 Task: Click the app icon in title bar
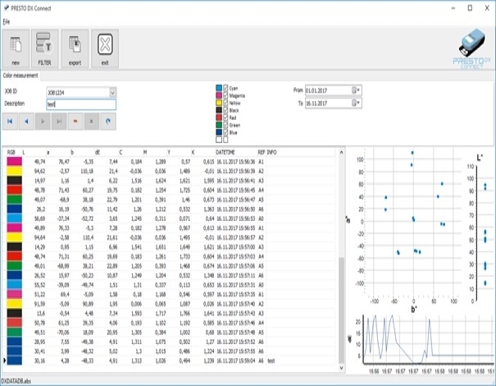tap(6, 8)
